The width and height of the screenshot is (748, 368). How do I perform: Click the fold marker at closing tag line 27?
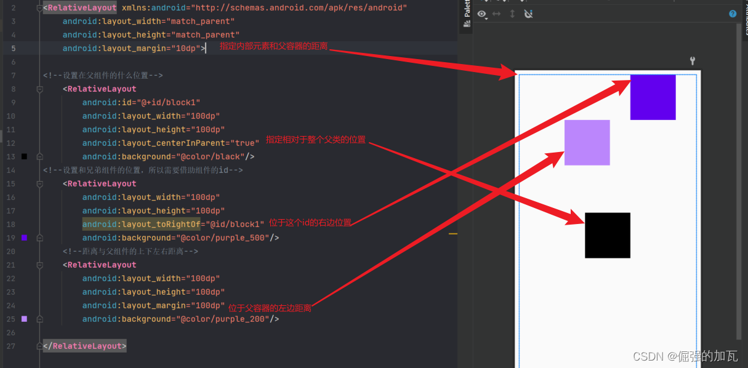coord(40,346)
